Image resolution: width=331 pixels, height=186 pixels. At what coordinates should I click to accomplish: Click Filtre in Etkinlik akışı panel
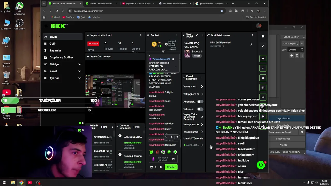pyautogui.click(x=104, y=127)
